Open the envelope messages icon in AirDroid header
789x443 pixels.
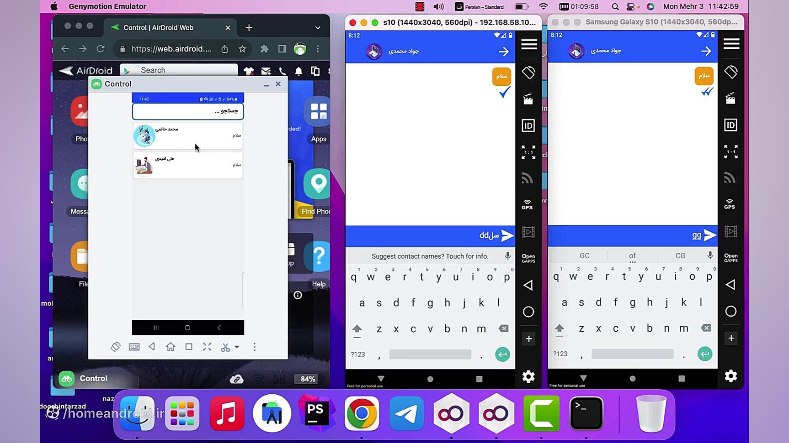266,71
